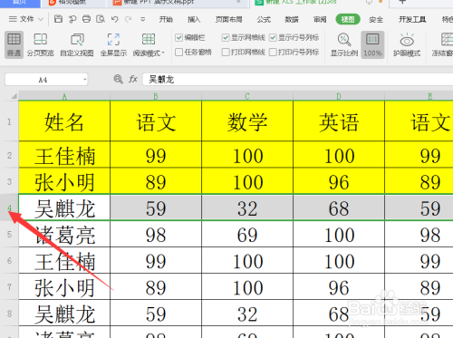The image size is (453, 338).
Task: Check 打印行号列标 checkbox
Action: (273, 52)
